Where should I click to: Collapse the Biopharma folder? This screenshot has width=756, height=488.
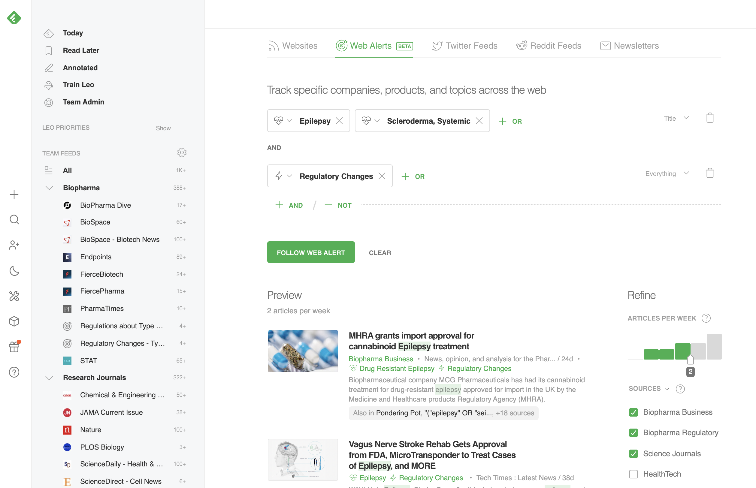[x=49, y=188]
